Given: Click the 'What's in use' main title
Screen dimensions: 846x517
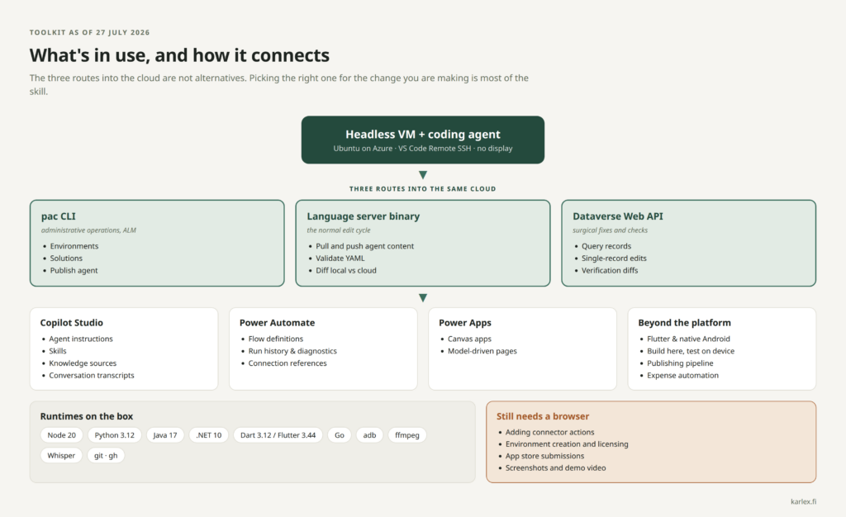Looking at the screenshot, I should 179,55.
